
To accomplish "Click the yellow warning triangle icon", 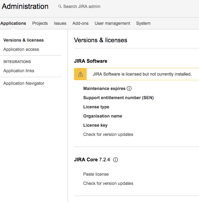I will coord(80,74).
